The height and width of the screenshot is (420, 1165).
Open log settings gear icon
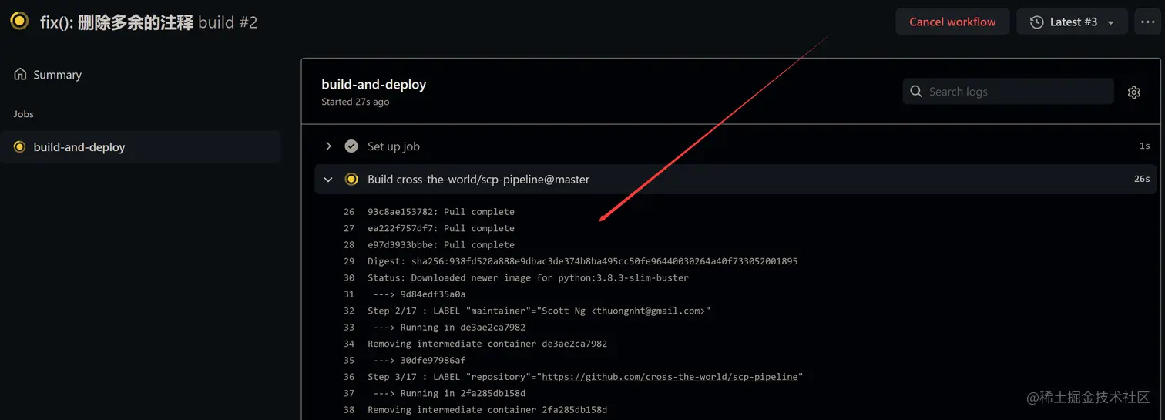click(x=1133, y=92)
